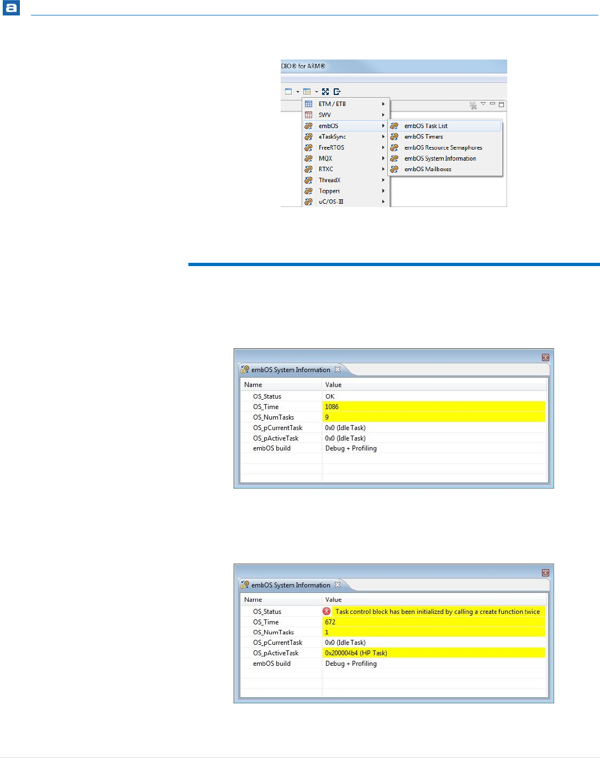
Task: Click the highlighted OS_Time value 1086
Action: [434, 407]
